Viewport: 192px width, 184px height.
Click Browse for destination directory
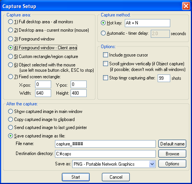pyautogui.click(x=172, y=154)
